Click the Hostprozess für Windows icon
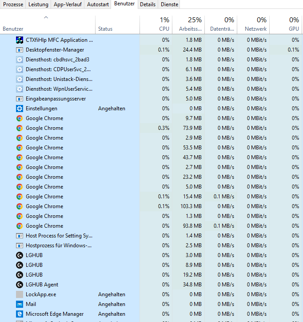 click(x=20, y=246)
